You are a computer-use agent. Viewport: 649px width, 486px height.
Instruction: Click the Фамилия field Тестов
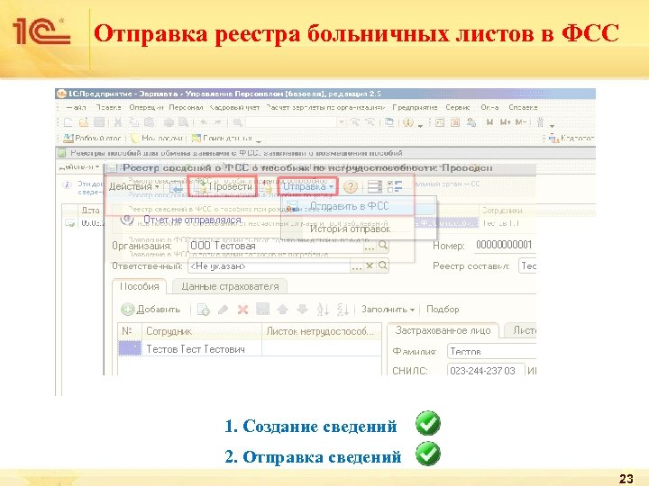(x=491, y=352)
